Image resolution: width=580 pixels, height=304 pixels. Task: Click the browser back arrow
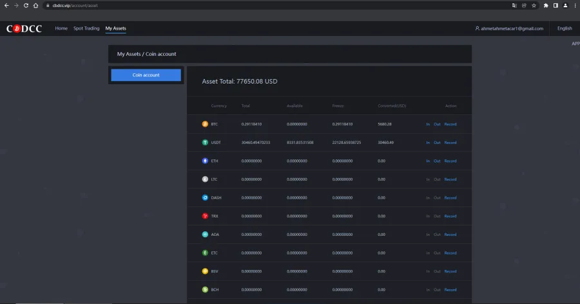(6, 6)
